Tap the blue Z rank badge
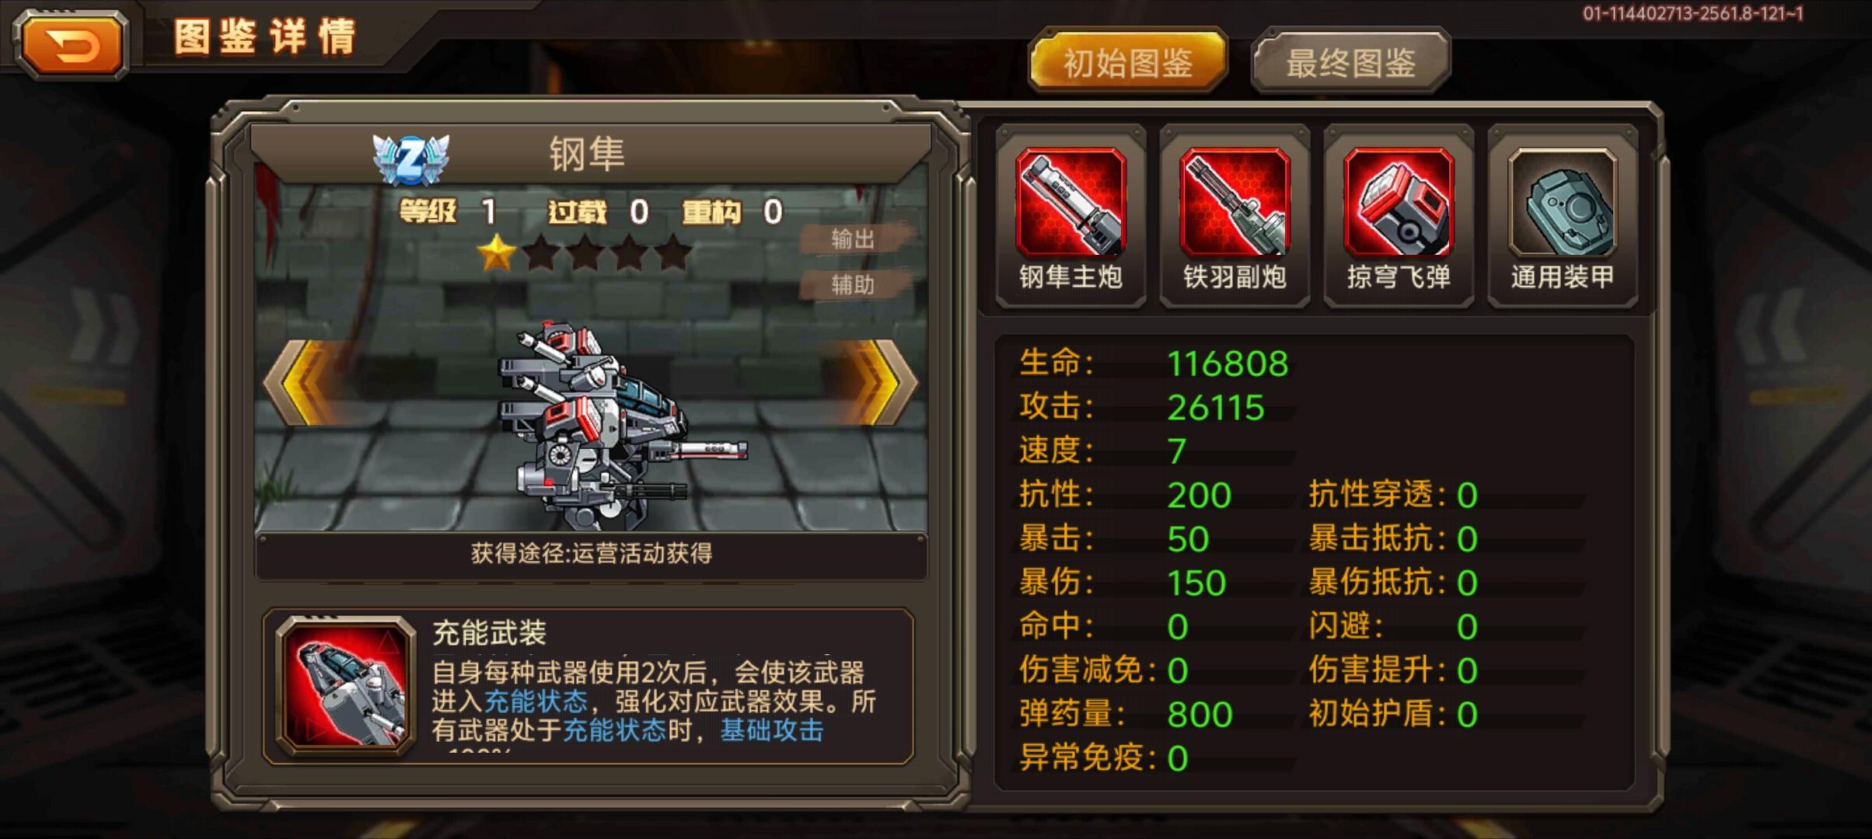Viewport: 1872px width, 839px height. click(410, 159)
